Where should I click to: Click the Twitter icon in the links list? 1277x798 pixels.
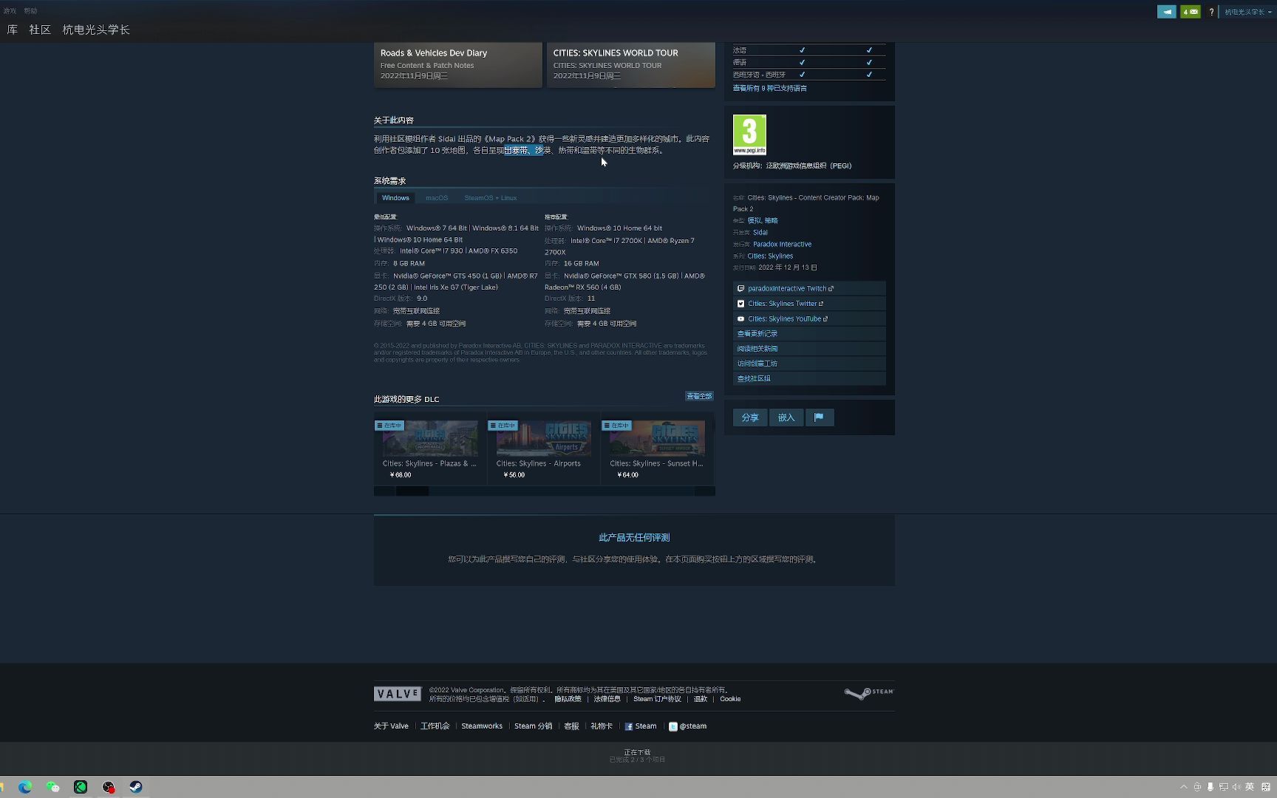(x=740, y=304)
